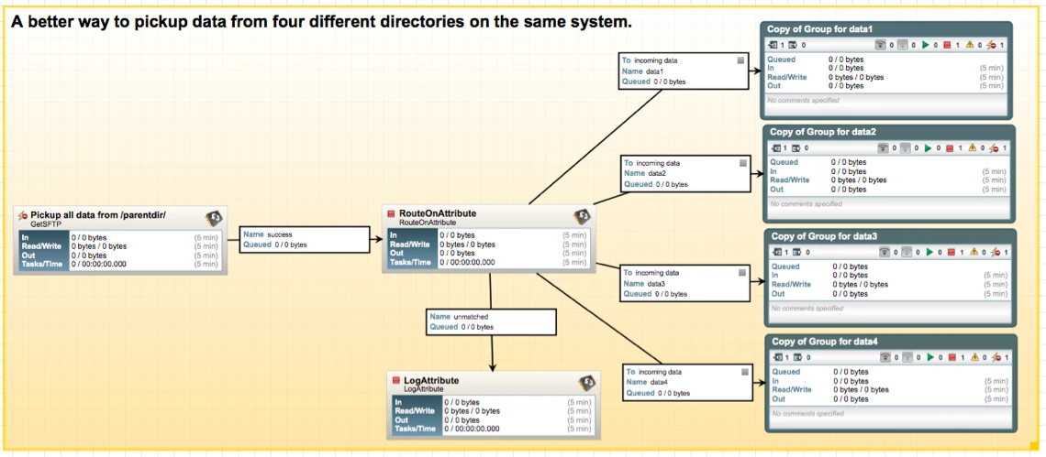Click the green running icon in data3 group
The width and height of the screenshot is (1046, 457).
click(x=929, y=253)
